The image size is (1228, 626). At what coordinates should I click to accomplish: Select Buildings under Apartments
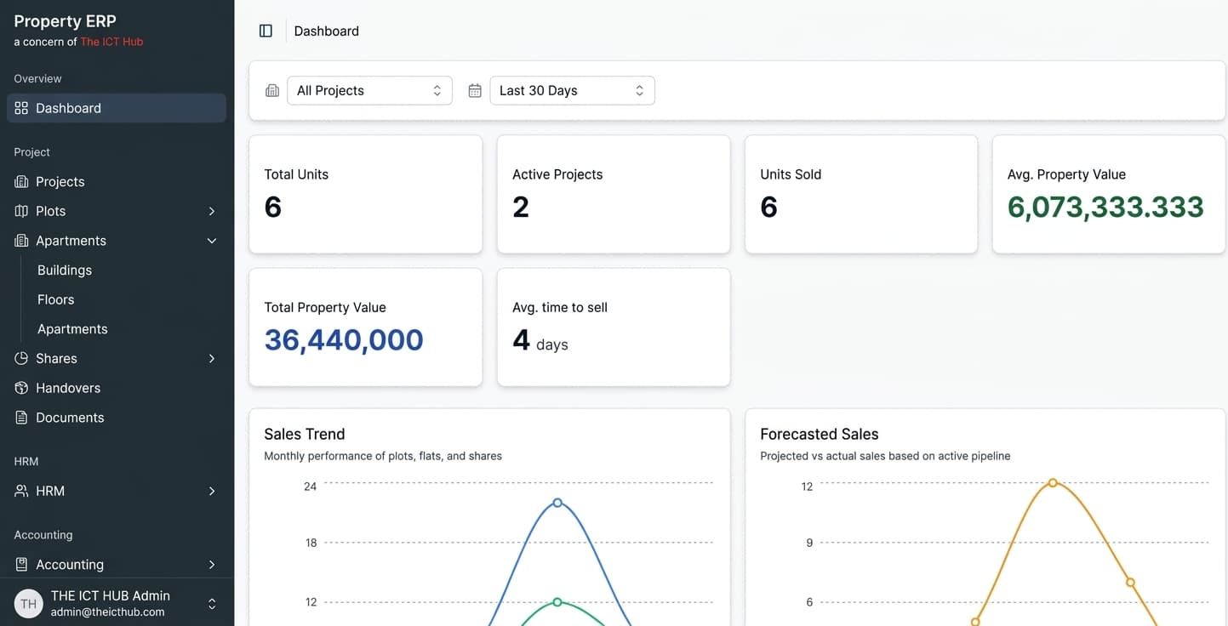pyautogui.click(x=64, y=270)
